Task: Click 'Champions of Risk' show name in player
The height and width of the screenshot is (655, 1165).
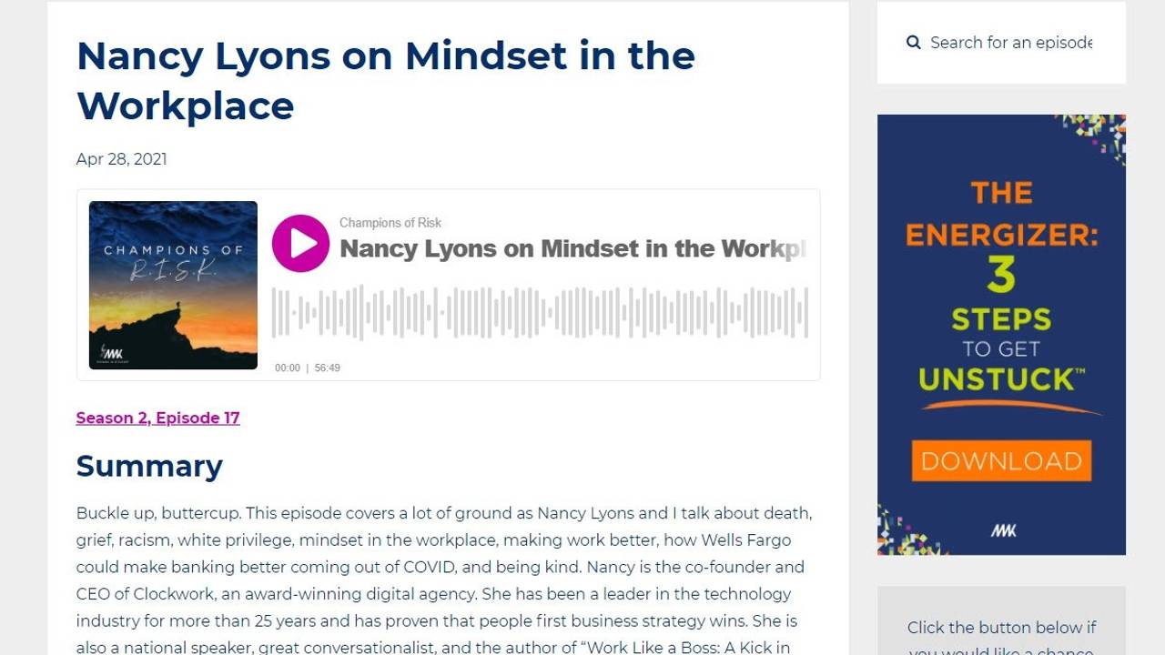Action: pyautogui.click(x=390, y=222)
